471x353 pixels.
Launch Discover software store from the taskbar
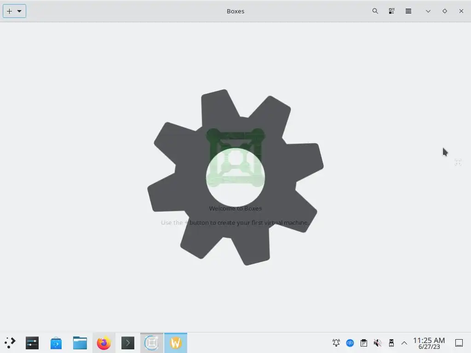[x=56, y=343]
